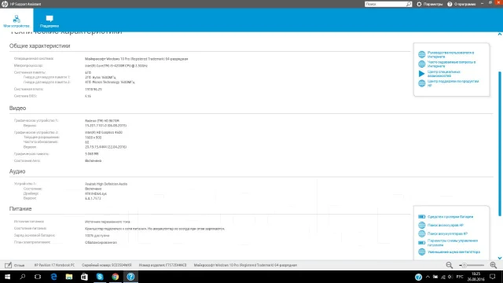The width and height of the screenshot is (503, 283).
Task: Click the Realtek High Definition Audio value
Action: pyautogui.click(x=106, y=184)
